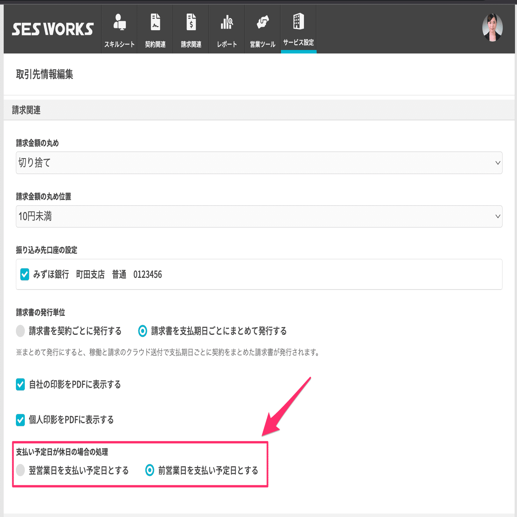
Task: Uncheck 個人印影をPDFに表示する option
Action: (20, 419)
